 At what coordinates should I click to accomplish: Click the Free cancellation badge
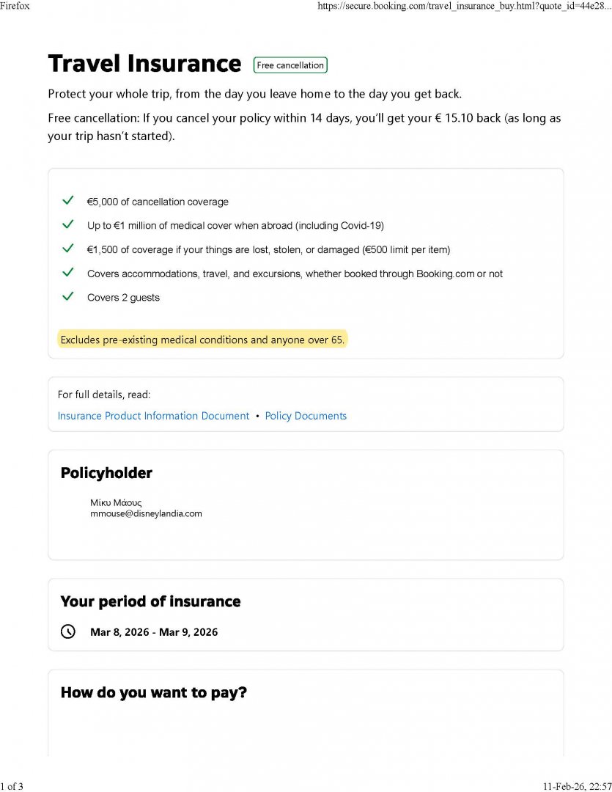[290, 65]
